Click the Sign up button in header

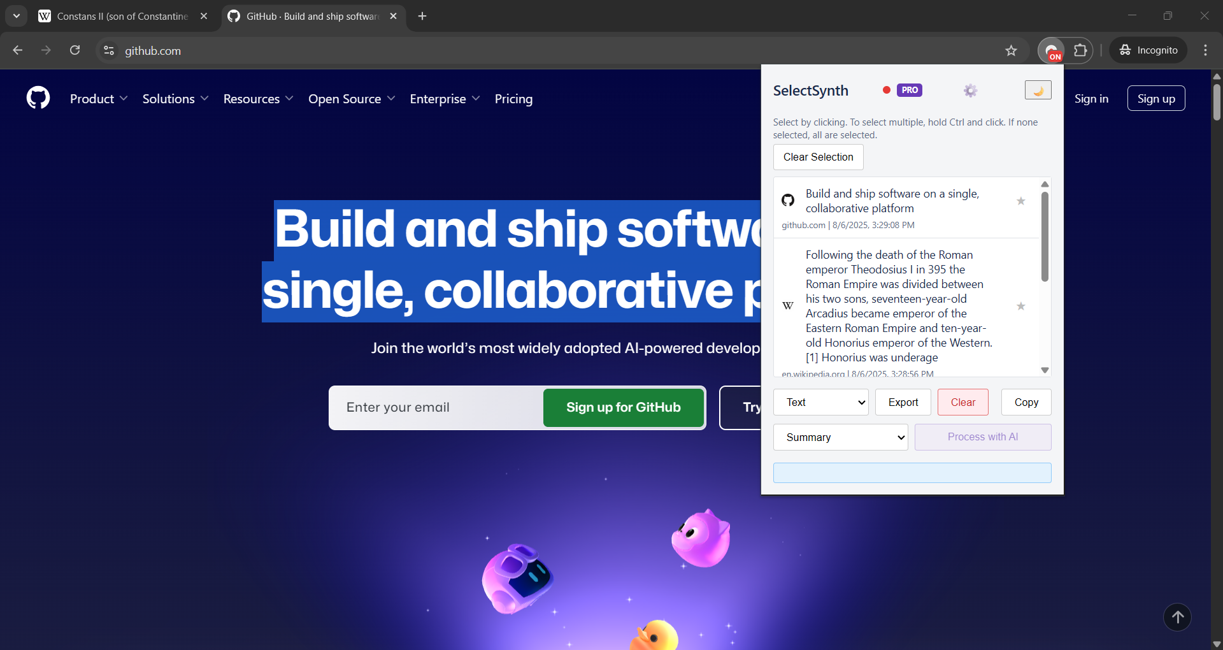click(x=1156, y=98)
